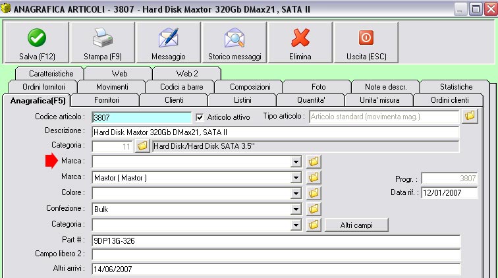498x278 pixels.
Task: Select the Data rif. date field
Action: [x=450, y=193]
